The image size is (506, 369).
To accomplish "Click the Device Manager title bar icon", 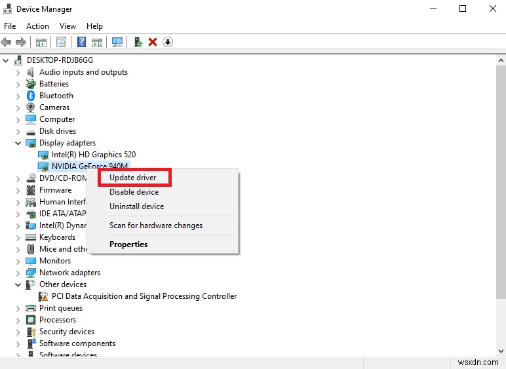I will tap(7, 9).
